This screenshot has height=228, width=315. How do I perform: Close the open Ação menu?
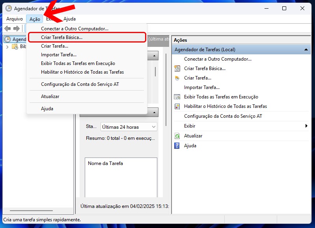[35, 19]
